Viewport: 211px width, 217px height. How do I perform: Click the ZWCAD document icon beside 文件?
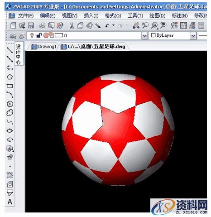[12, 15]
